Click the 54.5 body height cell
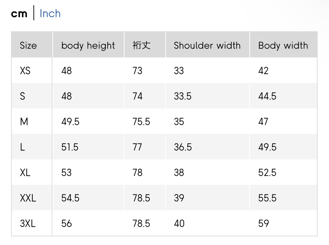Image resolution: width=329 pixels, height=245 pixels. pyautogui.click(x=70, y=198)
